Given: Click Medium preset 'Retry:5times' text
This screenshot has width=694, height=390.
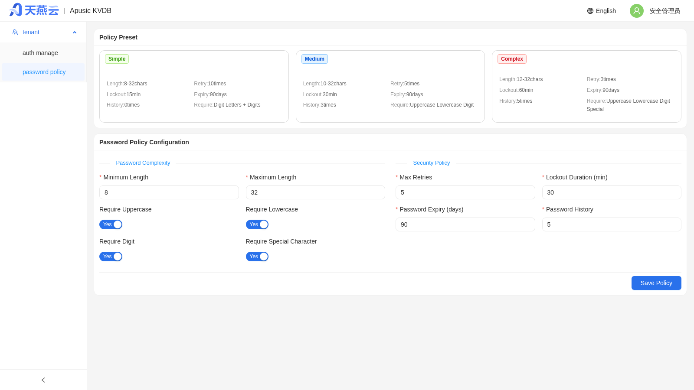Looking at the screenshot, I should [x=405, y=84].
